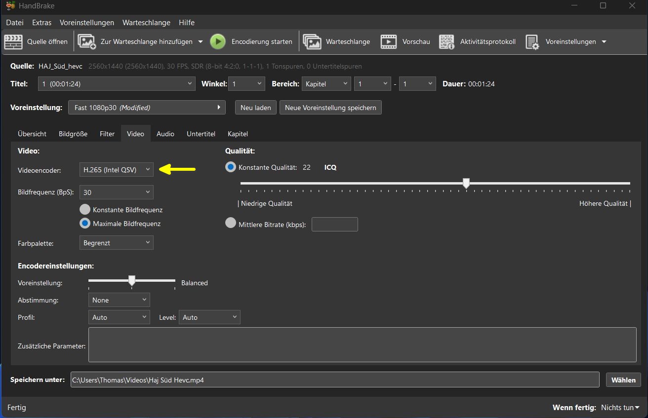This screenshot has width=648, height=418.
Task: Open the end chapter dropdown before Dauer
Action: coord(417,84)
